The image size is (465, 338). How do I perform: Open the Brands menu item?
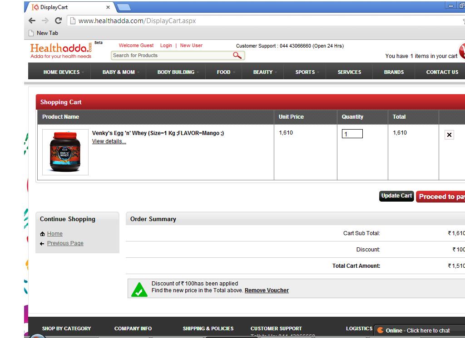point(394,72)
